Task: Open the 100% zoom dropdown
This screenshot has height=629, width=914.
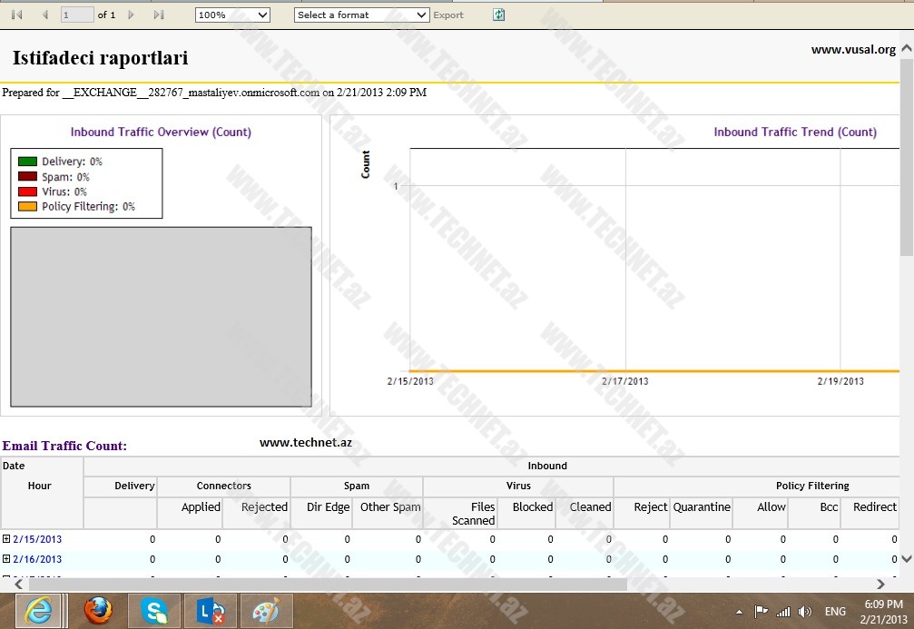Action: (232, 15)
